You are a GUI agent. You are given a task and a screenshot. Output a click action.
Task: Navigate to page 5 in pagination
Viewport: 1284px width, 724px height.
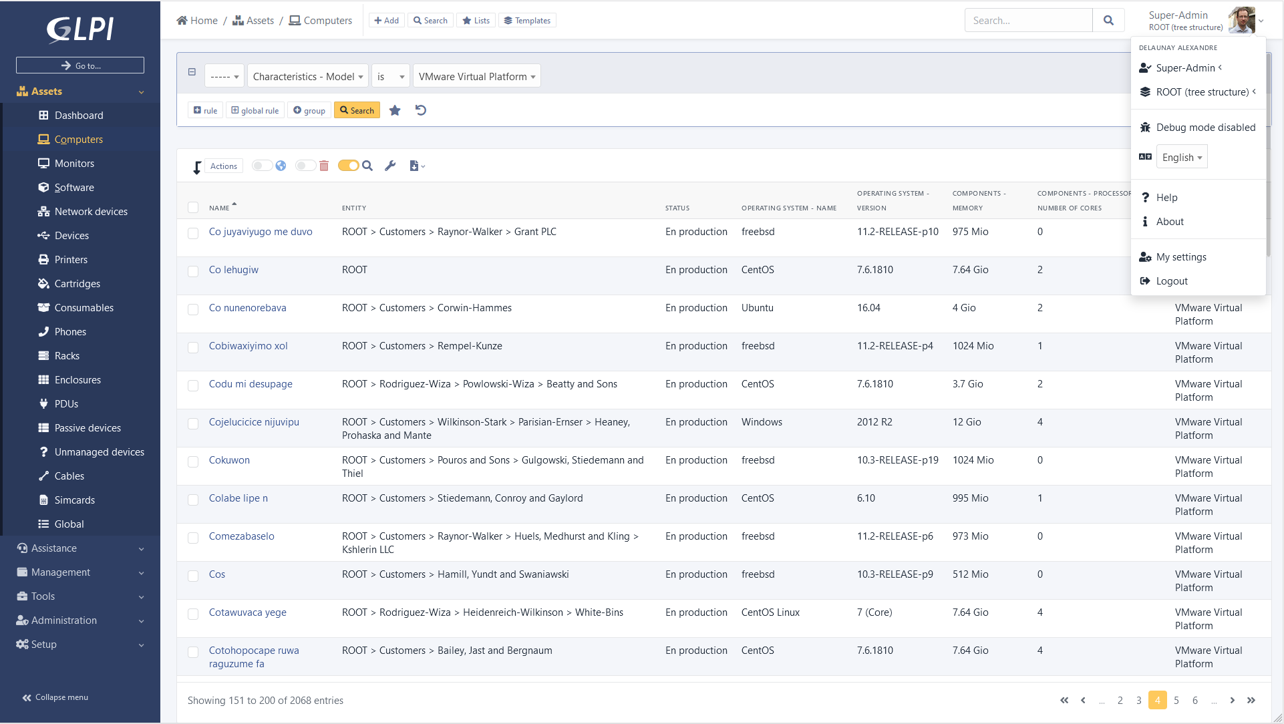point(1176,700)
